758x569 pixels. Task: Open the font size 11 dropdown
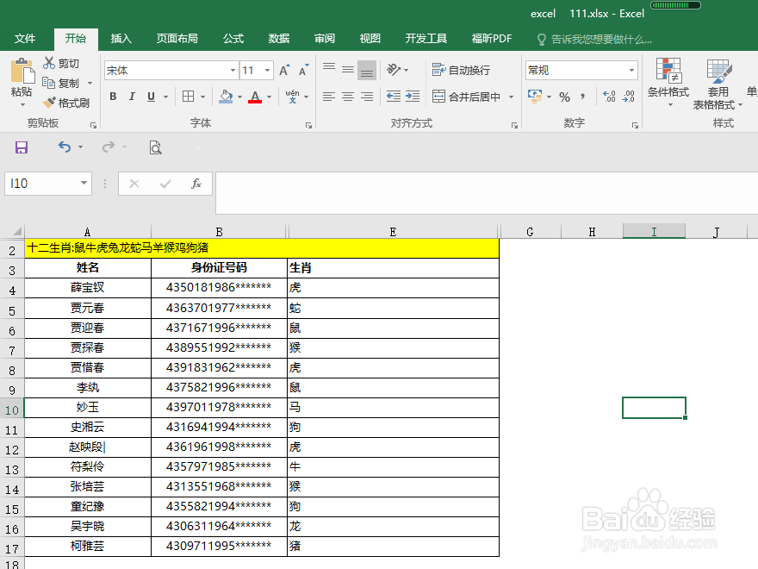click(267, 70)
